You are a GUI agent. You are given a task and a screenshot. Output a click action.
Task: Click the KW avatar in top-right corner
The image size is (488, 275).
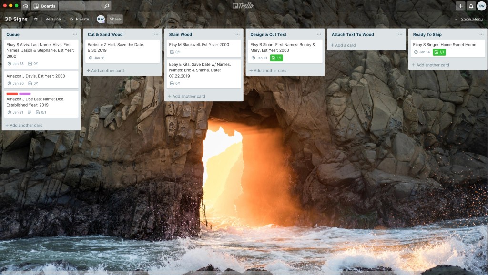[x=481, y=6]
